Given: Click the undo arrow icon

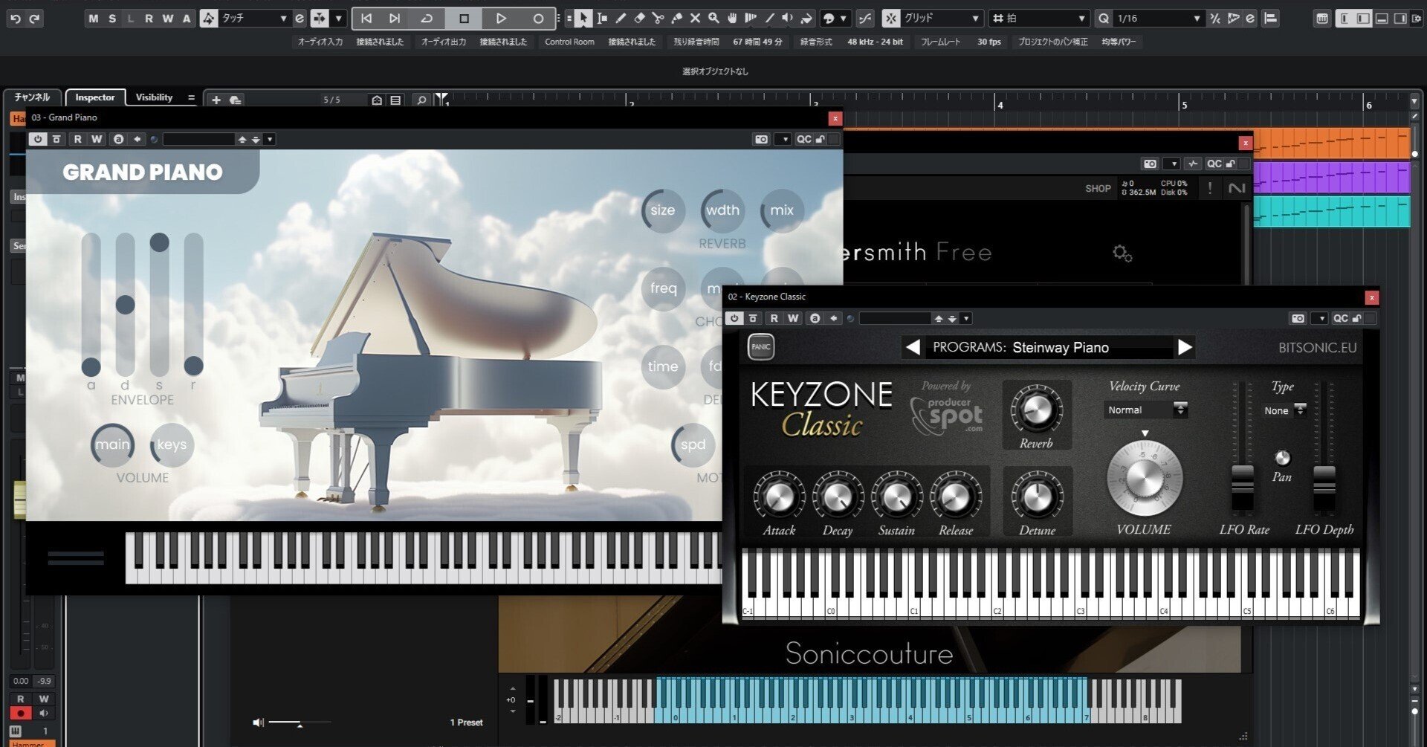Looking at the screenshot, I should 16,18.
